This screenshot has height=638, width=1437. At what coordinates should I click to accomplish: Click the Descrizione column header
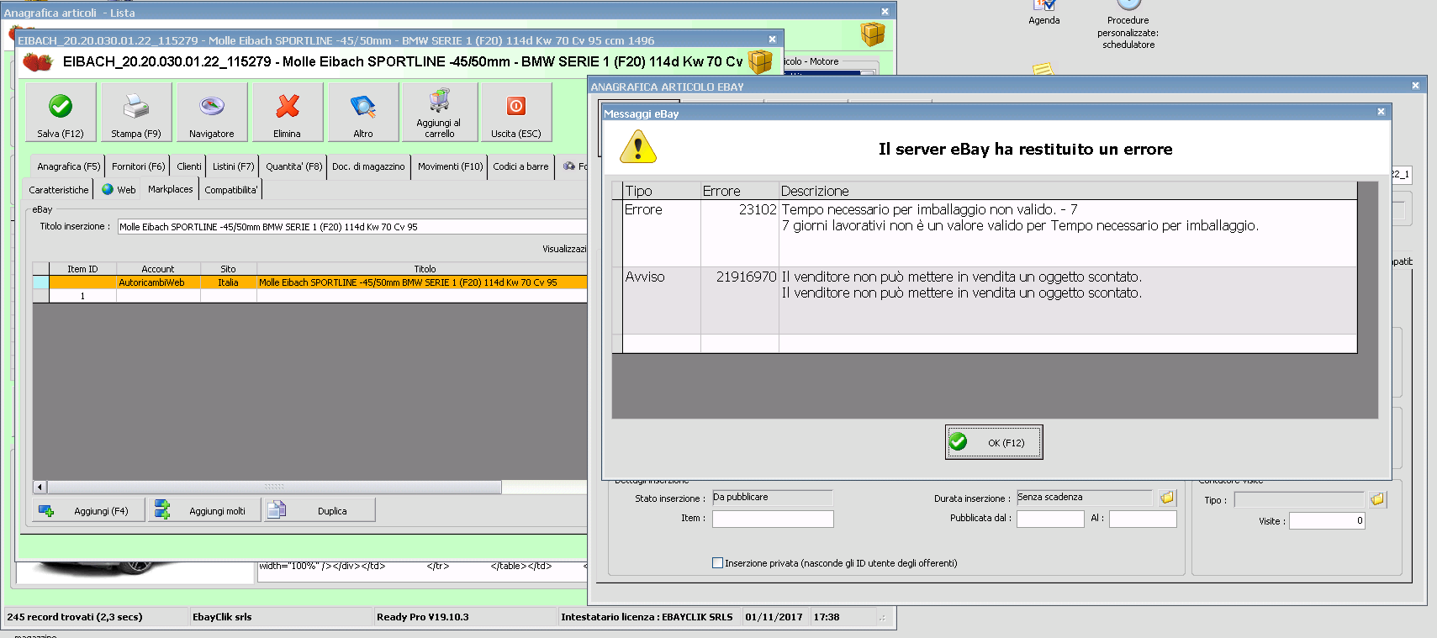click(1068, 191)
